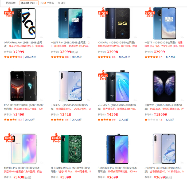Open the 一加7T Pro phone image
Viewport: 187px width, 179px height.
coord(71,23)
